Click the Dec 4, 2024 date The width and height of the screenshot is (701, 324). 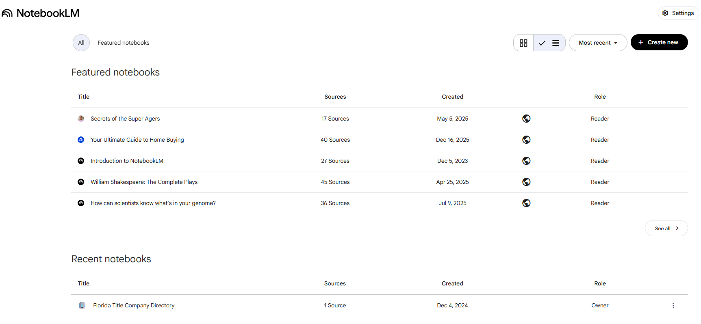(452, 305)
